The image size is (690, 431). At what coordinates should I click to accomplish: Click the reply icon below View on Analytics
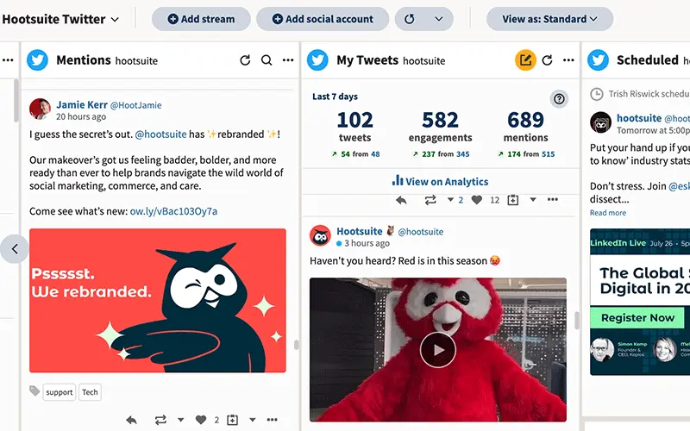[401, 200]
